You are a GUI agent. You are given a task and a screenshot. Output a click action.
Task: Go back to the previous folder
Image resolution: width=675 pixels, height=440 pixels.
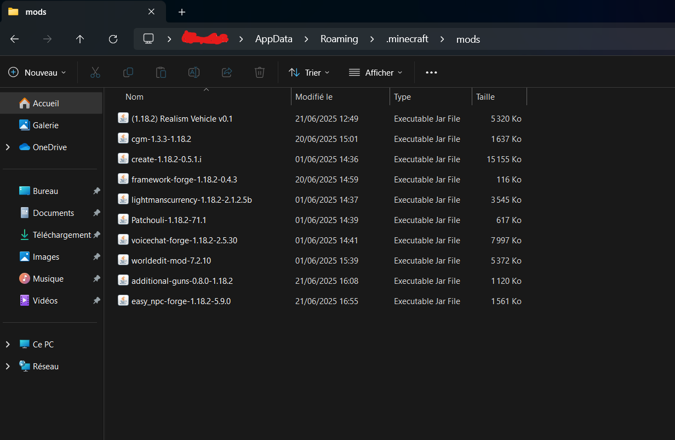pos(15,39)
